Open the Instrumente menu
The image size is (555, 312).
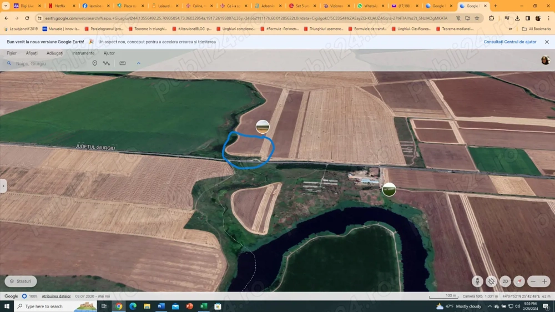[x=83, y=53]
